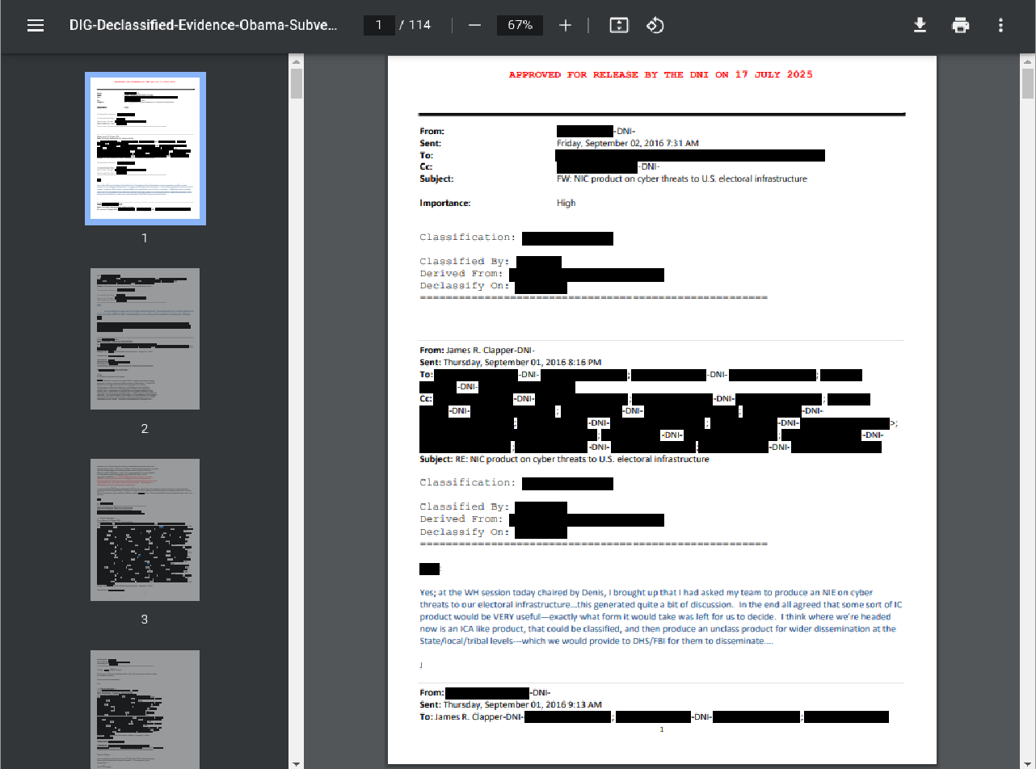Click the first 'Classification:' label

pyautogui.click(x=468, y=237)
